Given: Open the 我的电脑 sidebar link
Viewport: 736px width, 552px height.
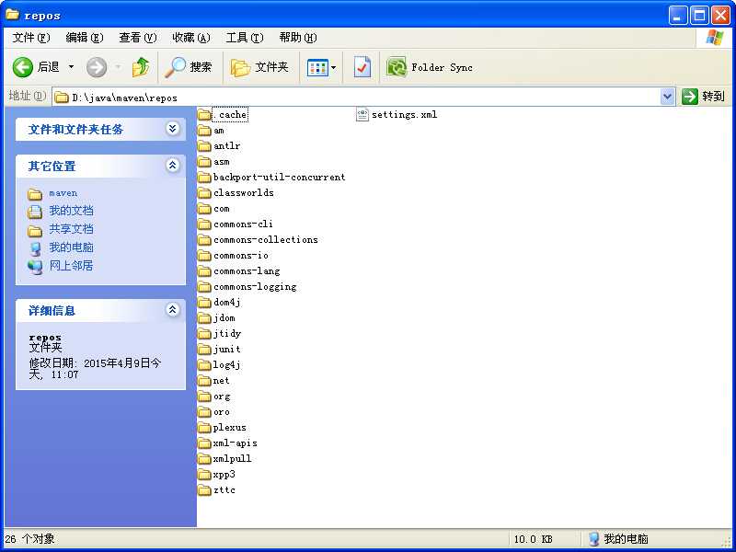Looking at the screenshot, I should click(x=71, y=247).
